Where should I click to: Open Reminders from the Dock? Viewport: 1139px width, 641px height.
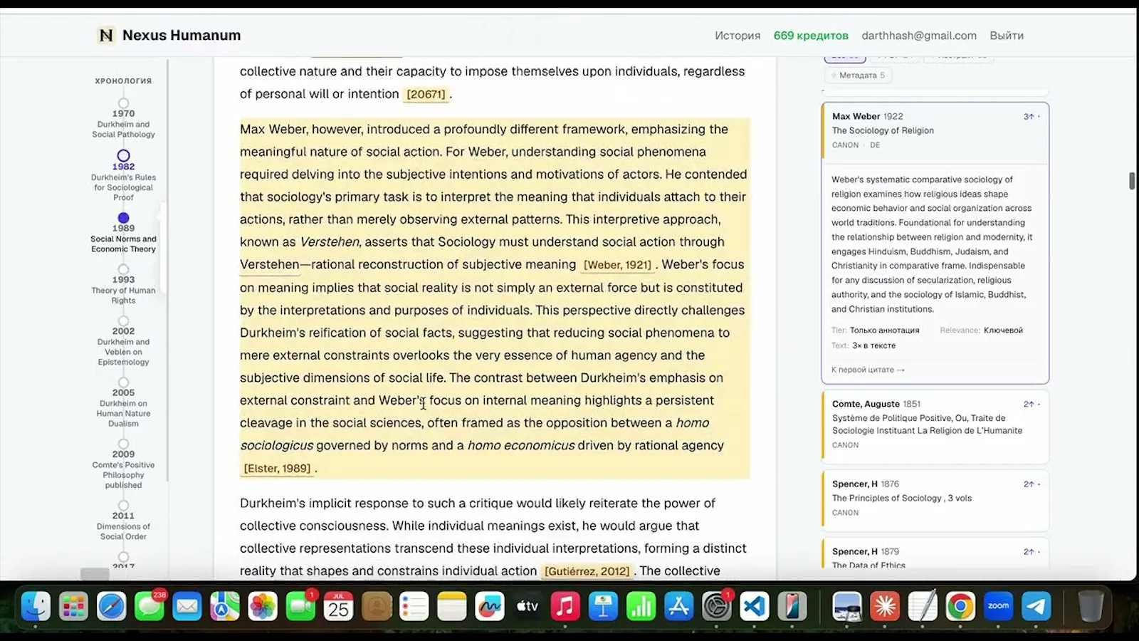coord(414,607)
